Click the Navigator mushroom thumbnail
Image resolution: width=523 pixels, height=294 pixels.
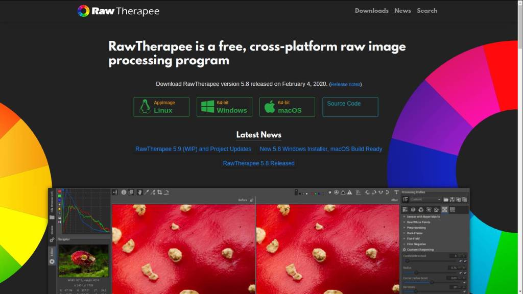[x=83, y=261]
